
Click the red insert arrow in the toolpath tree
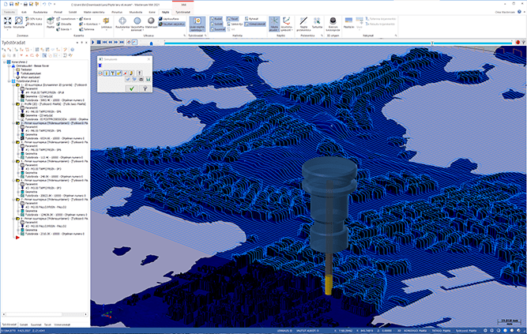point(17,238)
